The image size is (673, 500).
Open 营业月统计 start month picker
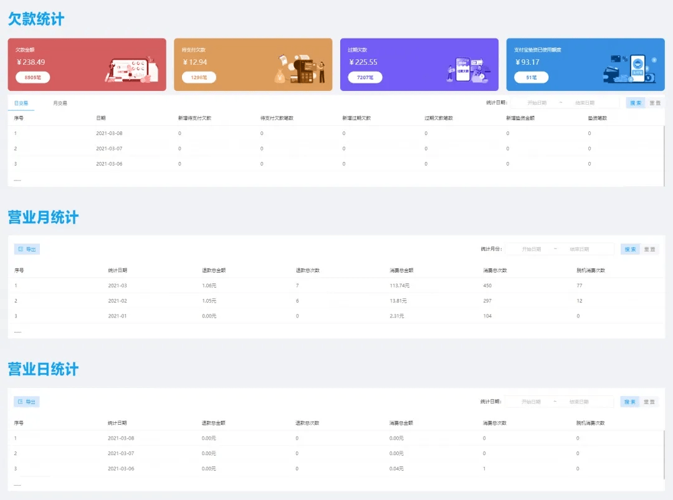[532, 249]
